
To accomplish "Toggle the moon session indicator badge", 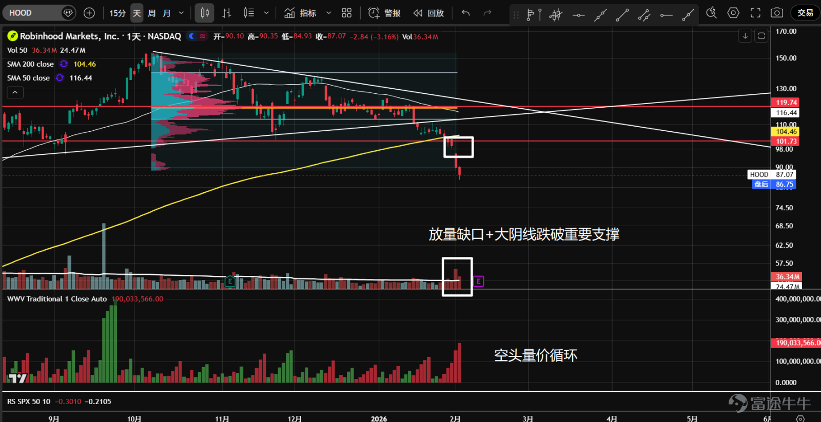I will pos(191,36).
